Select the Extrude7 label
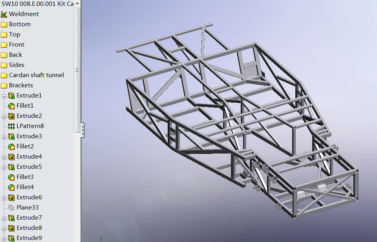This screenshot has height=242, width=377. 29,218
